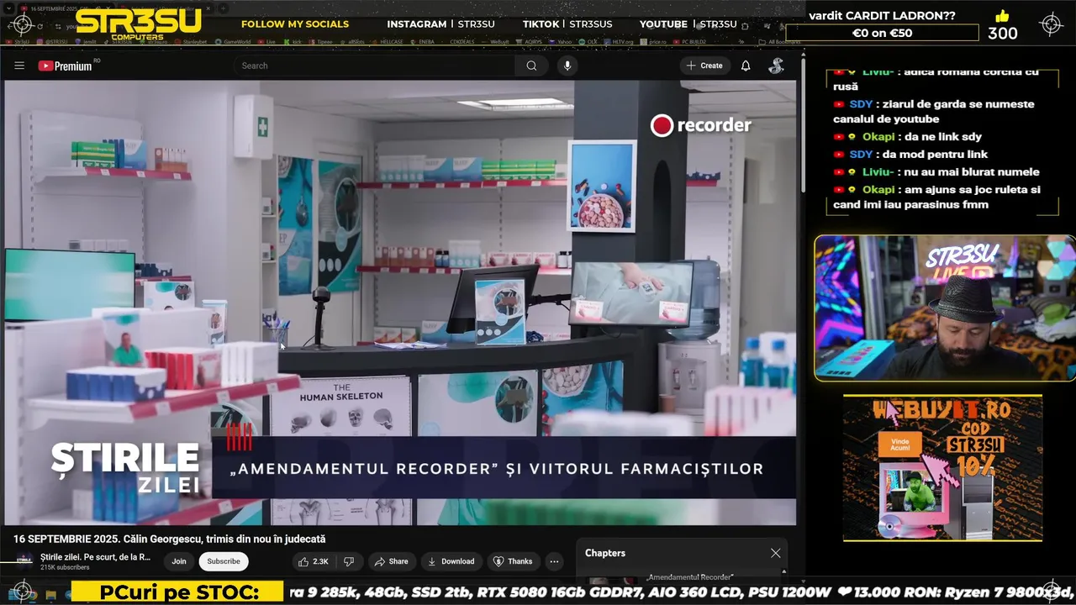Click the Știrile zilei channel name

pyautogui.click(x=95, y=556)
